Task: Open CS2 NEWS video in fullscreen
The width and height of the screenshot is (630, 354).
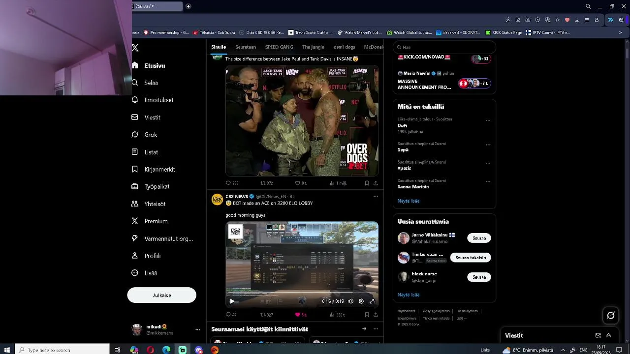Action: (372, 301)
